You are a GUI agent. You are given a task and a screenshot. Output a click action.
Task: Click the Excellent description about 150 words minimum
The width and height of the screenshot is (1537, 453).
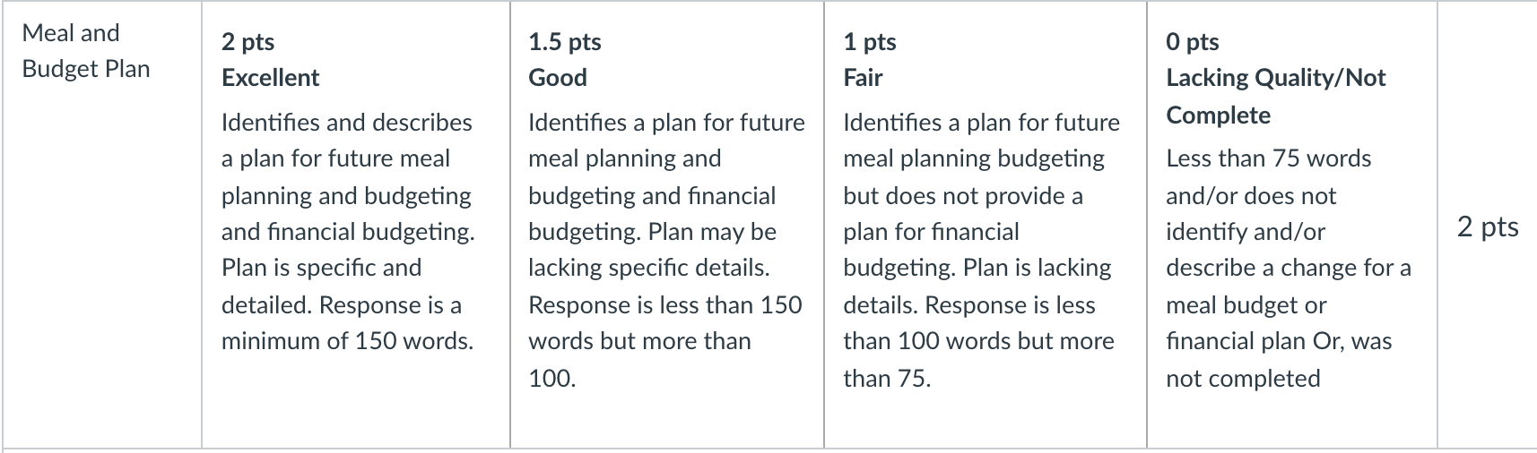pos(348,232)
